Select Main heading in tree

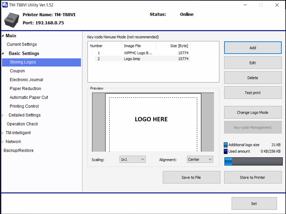tap(11, 36)
